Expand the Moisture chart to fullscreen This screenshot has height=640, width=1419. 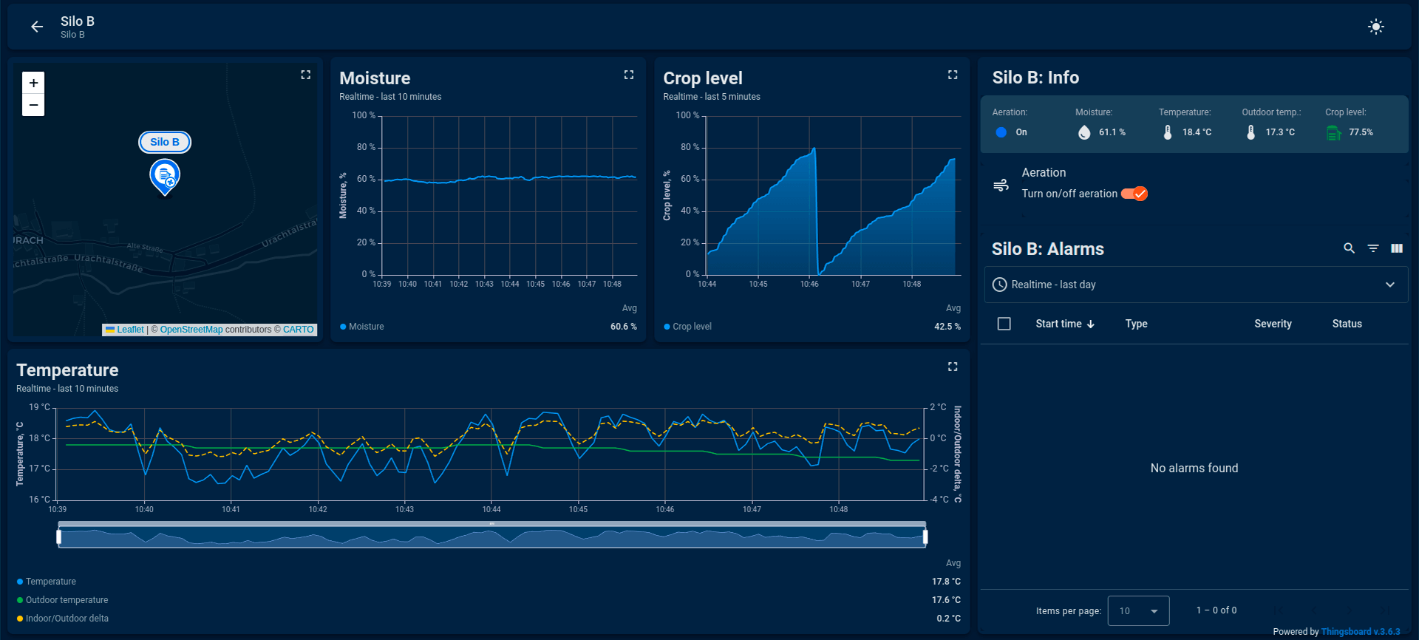coord(629,75)
